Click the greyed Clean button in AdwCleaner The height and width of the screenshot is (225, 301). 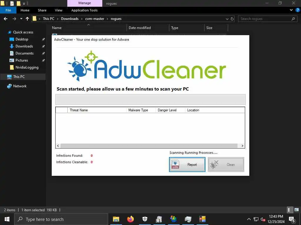coord(226,165)
